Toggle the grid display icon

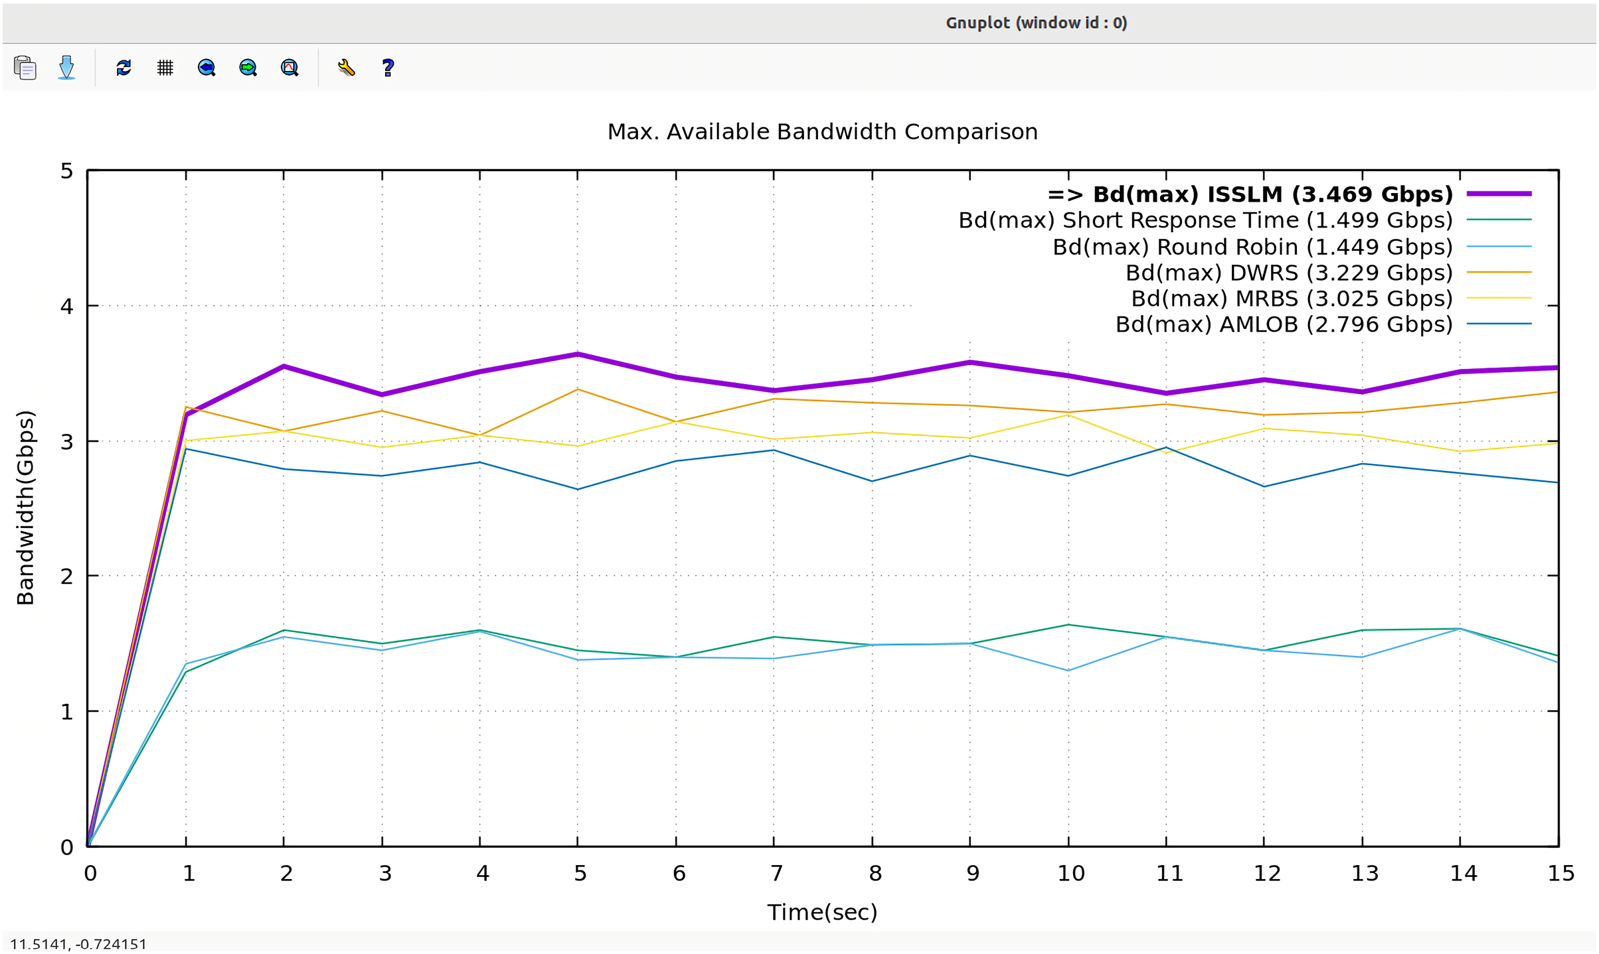(x=165, y=68)
